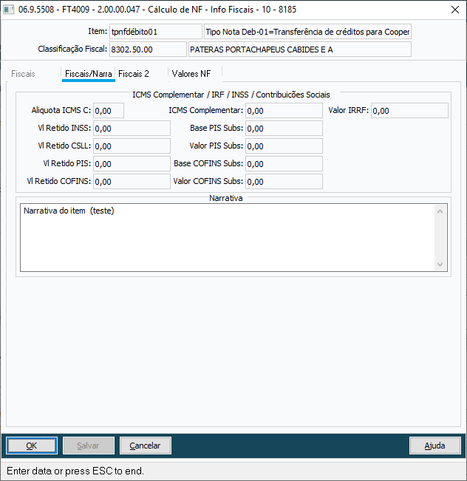This screenshot has height=481, width=467.
Task: Click the Narrativa scrollbar up arrow
Action: pos(440,211)
